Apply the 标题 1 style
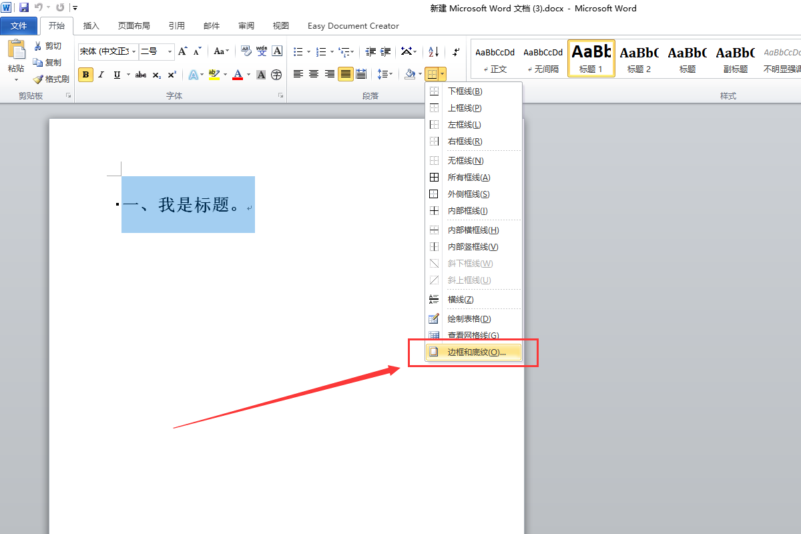801x534 pixels. [591, 58]
